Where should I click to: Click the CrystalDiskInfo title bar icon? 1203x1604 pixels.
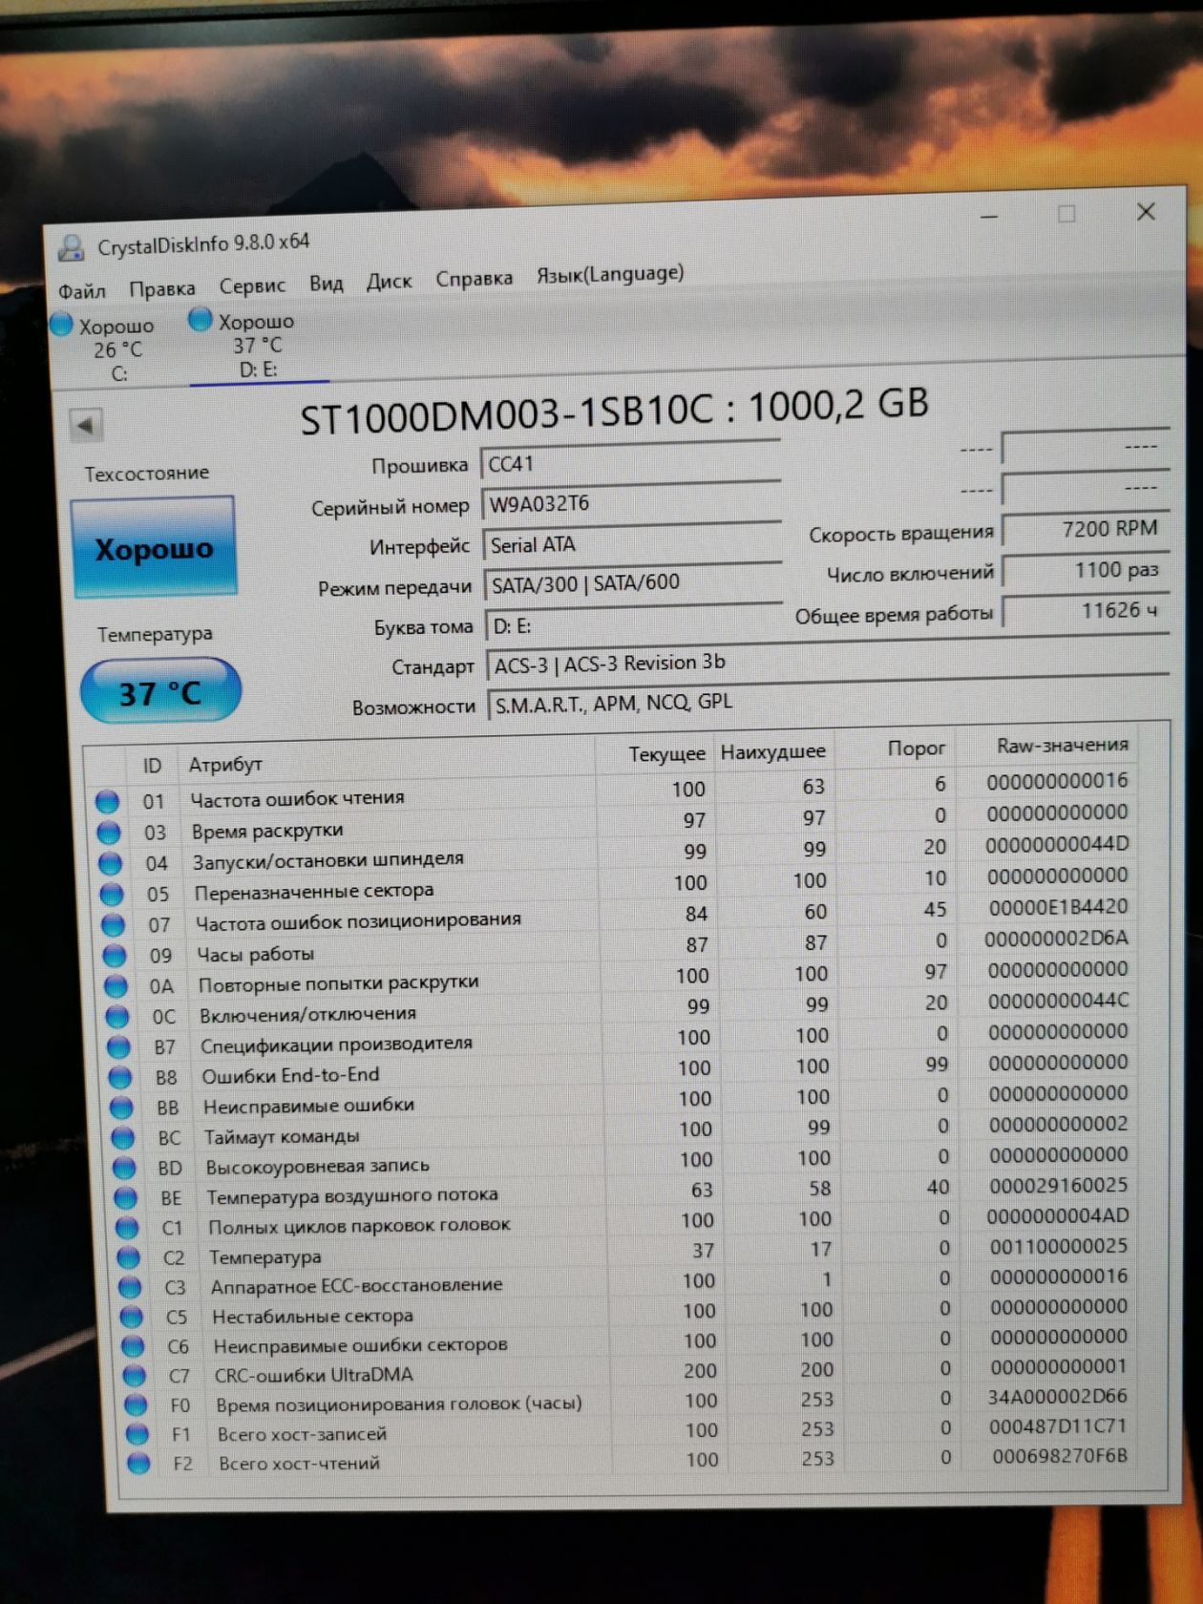(72, 247)
